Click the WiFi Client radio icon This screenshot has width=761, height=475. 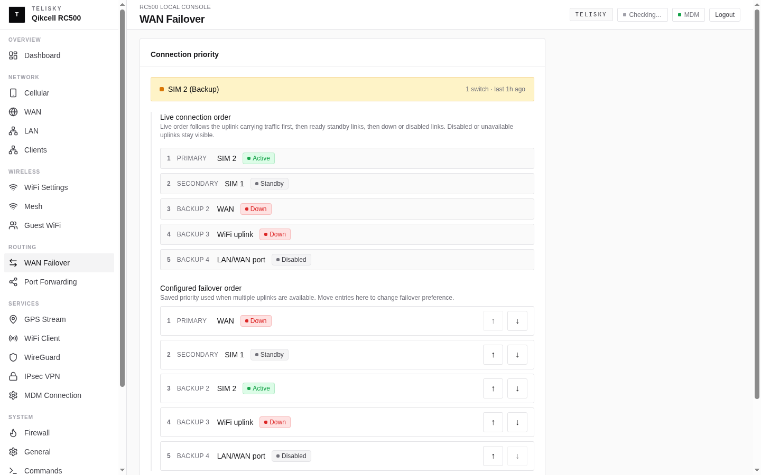pos(13,338)
